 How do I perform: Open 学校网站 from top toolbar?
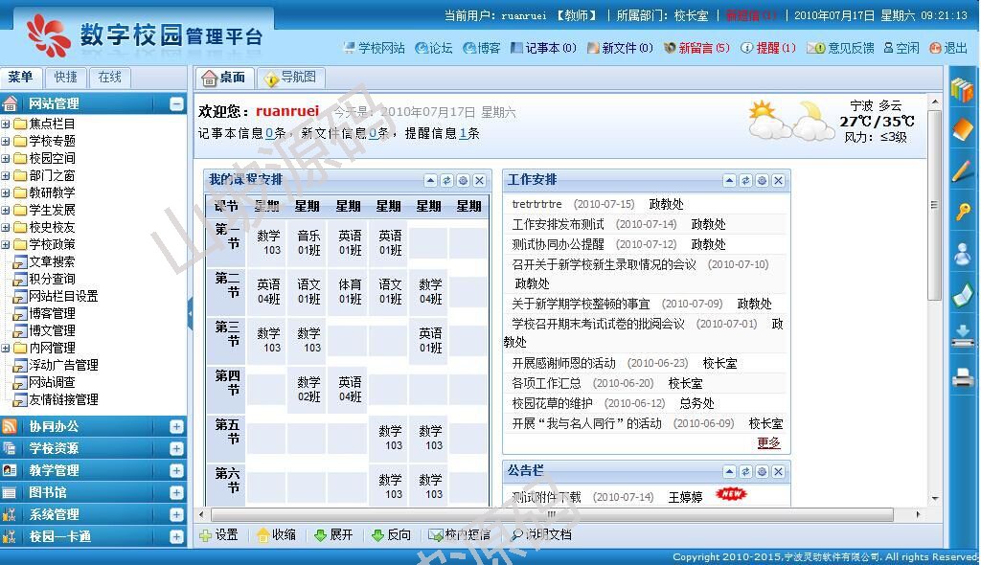375,48
